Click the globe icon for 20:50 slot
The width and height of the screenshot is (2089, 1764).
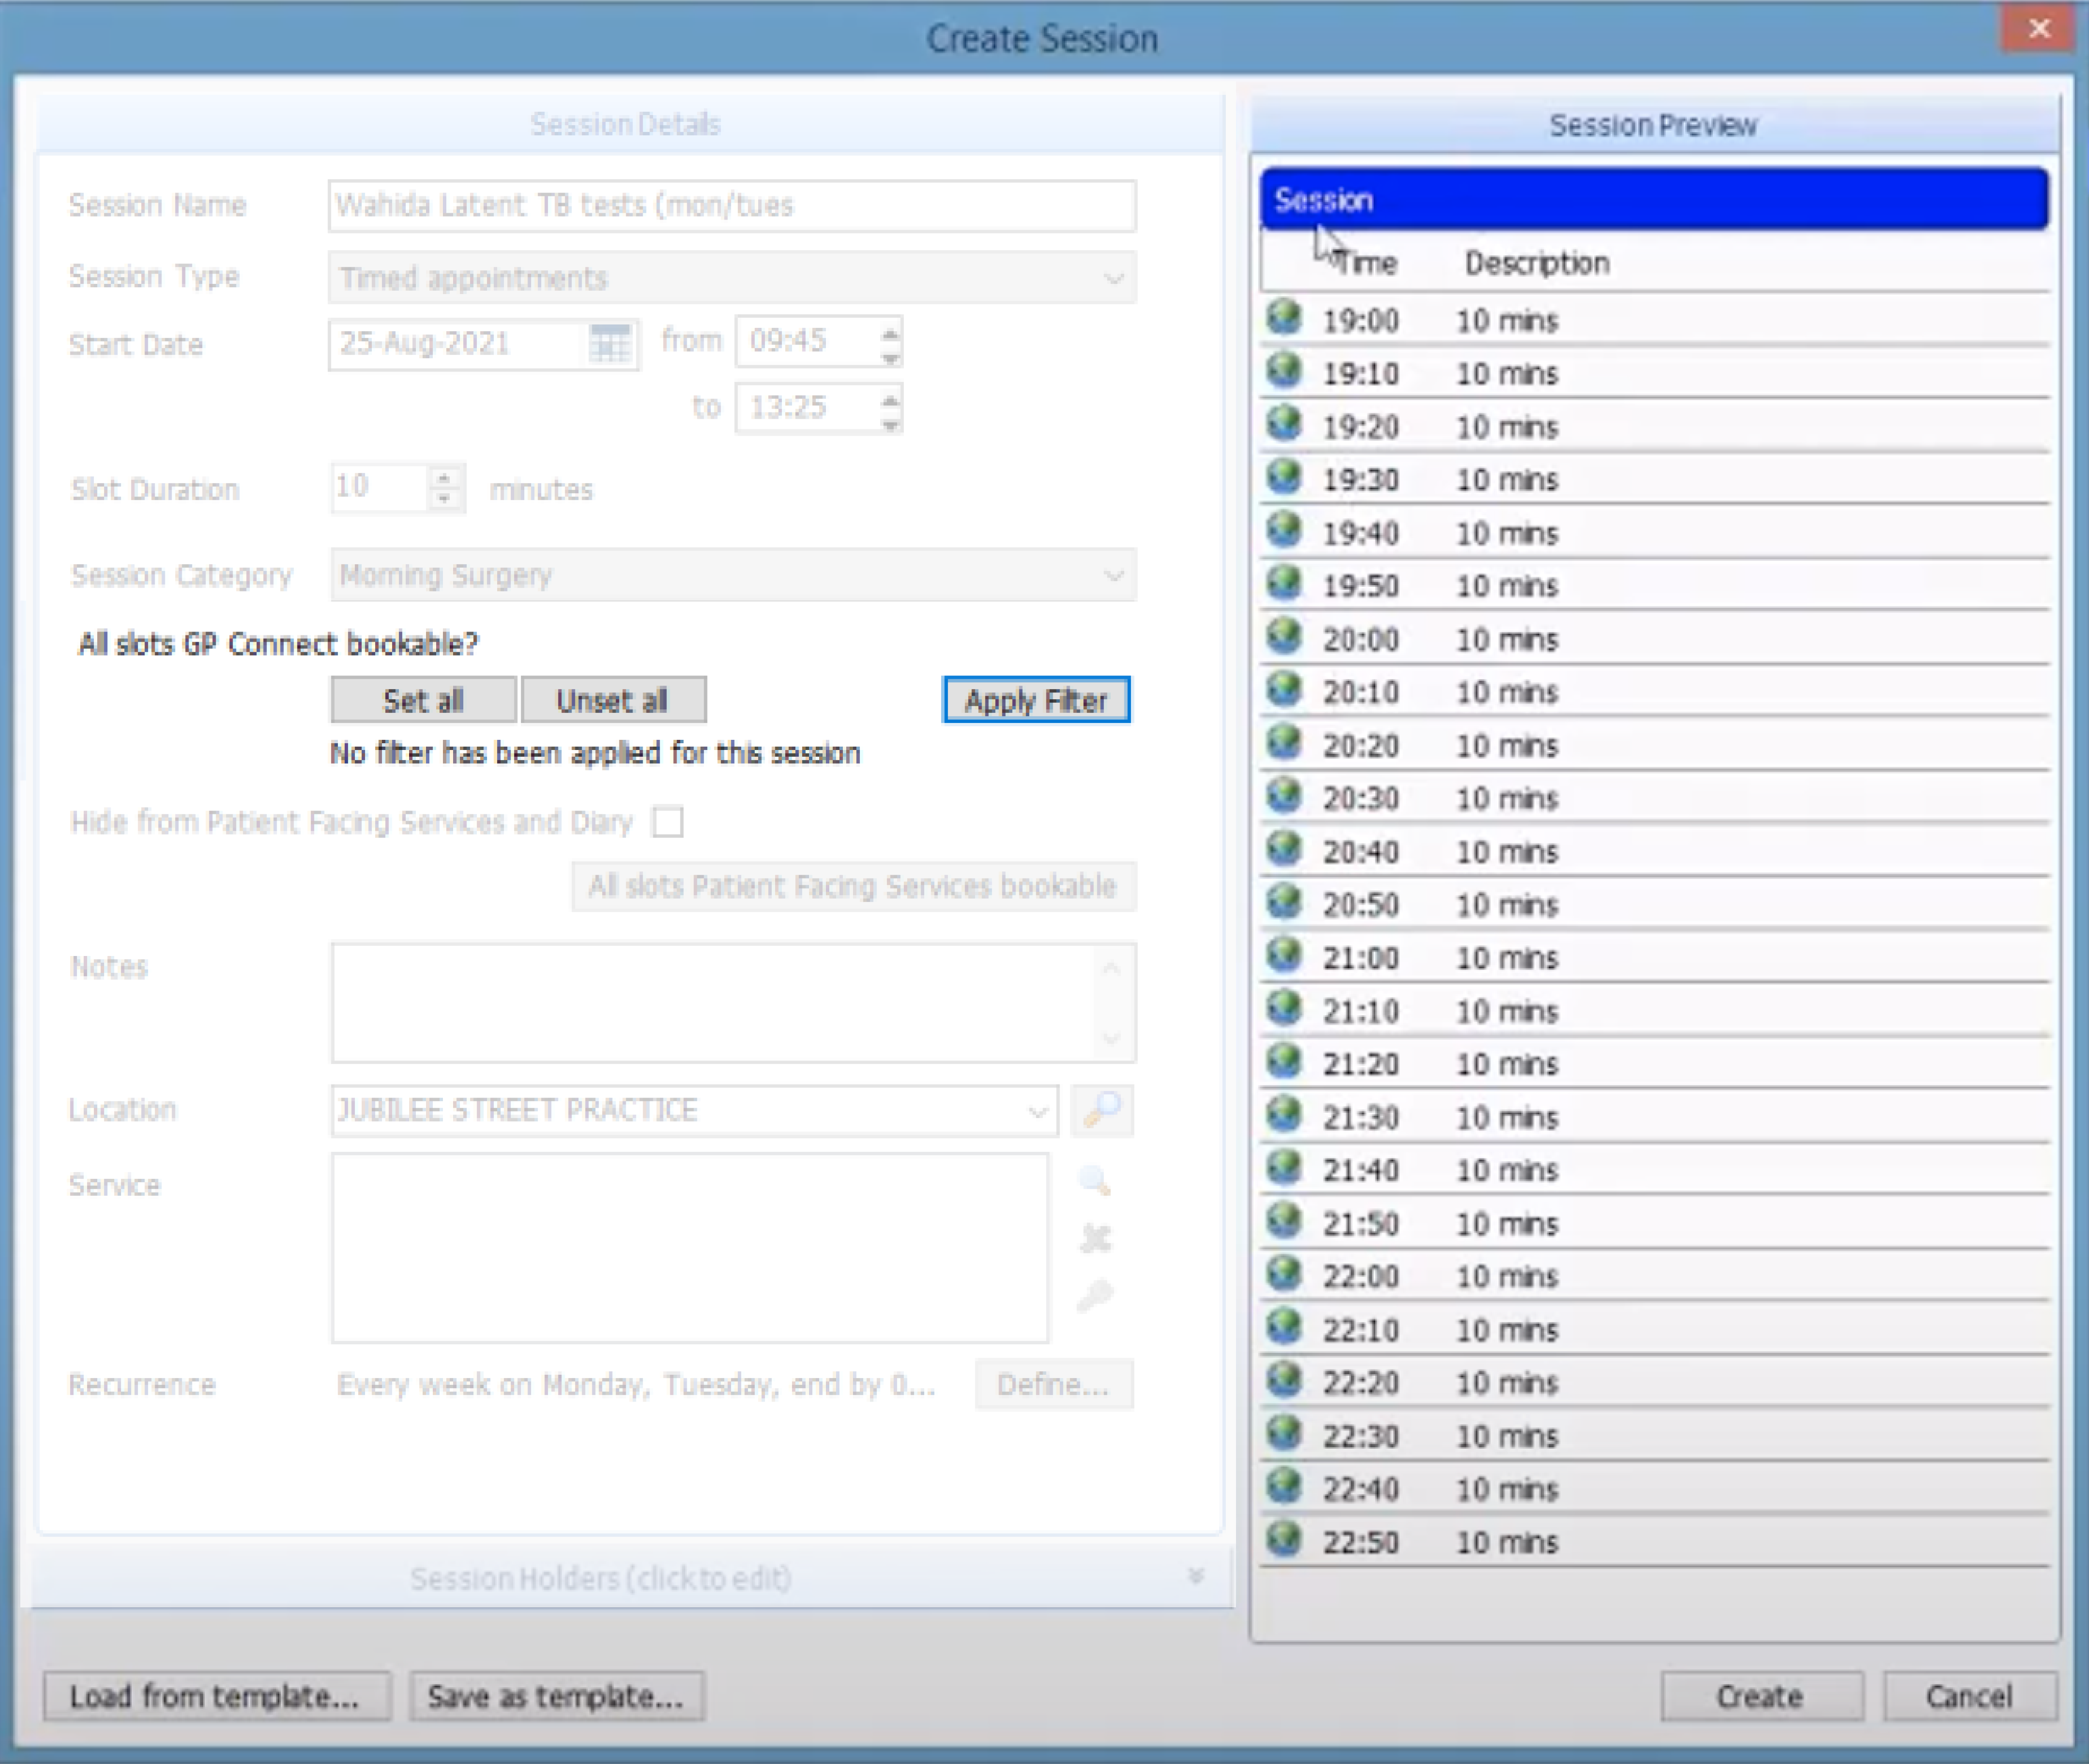click(x=1283, y=902)
